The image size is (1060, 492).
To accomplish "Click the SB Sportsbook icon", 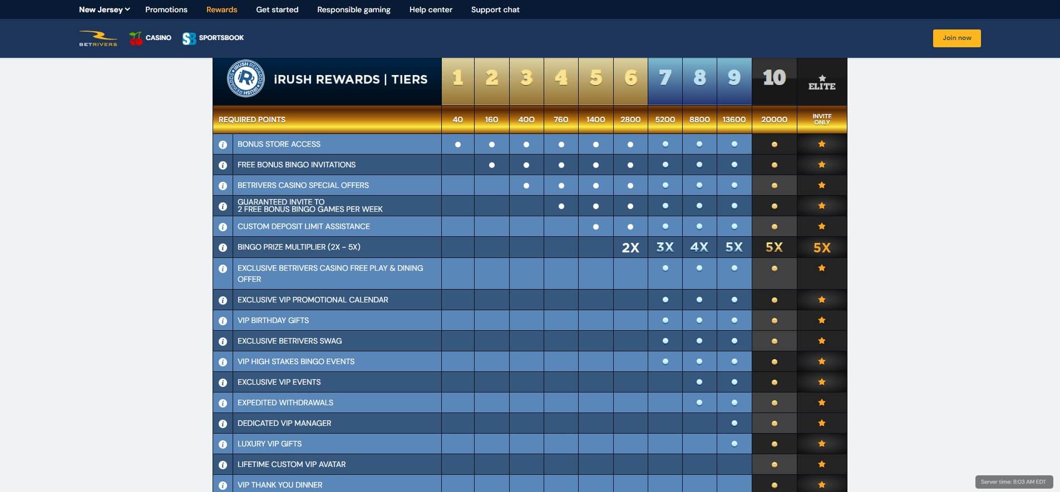I will pyautogui.click(x=189, y=38).
